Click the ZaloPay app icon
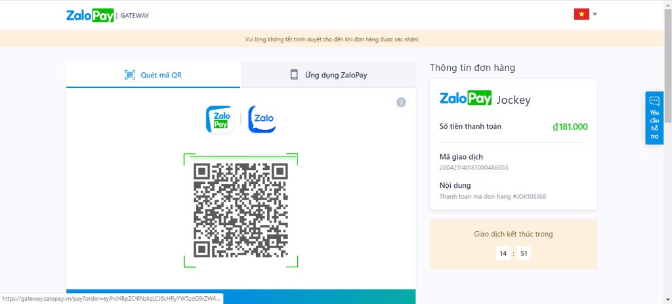The image size is (672, 304). (220, 119)
